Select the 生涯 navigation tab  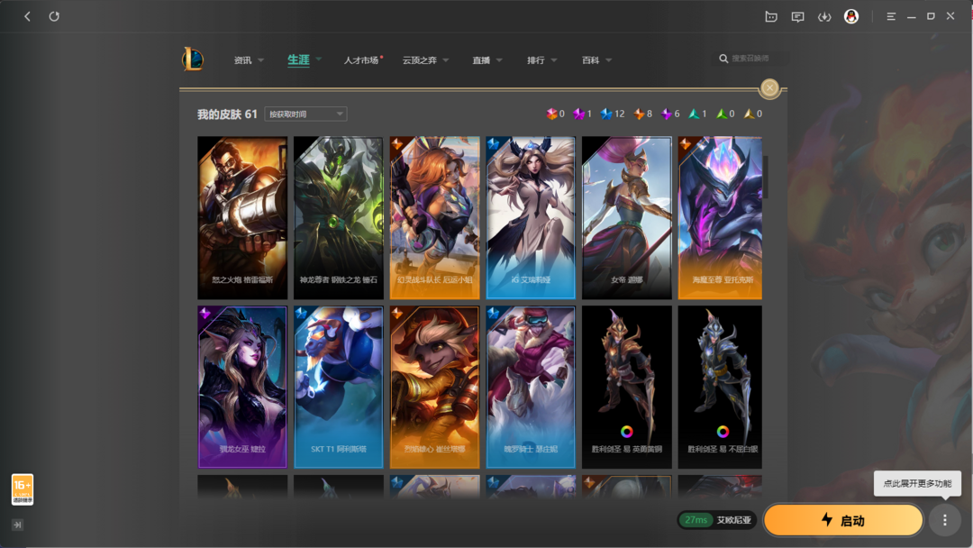(x=298, y=59)
